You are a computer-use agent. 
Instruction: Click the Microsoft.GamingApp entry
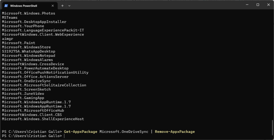pyautogui.click(x=23, y=98)
